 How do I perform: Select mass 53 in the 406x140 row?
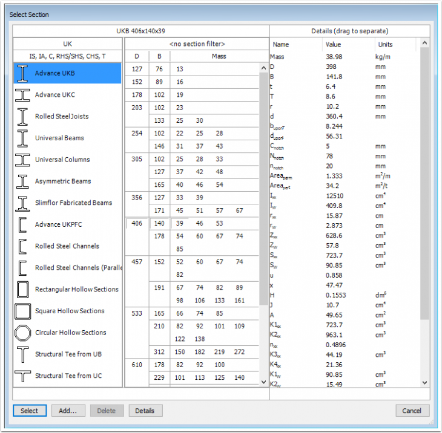pos(220,224)
